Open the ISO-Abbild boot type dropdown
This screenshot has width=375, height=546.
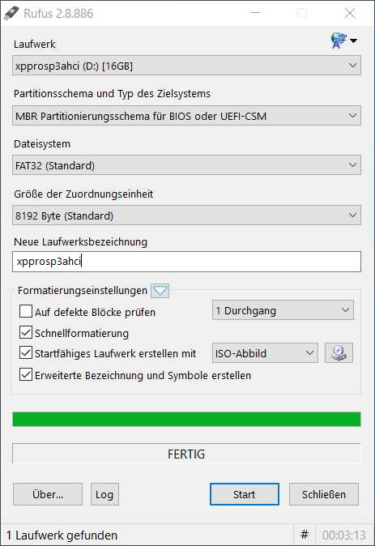pyautogui.click(x=265, y=353)
